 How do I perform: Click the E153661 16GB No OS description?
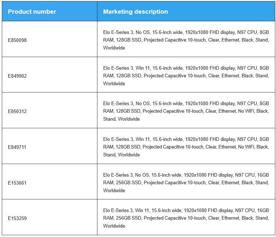(186, 183)
